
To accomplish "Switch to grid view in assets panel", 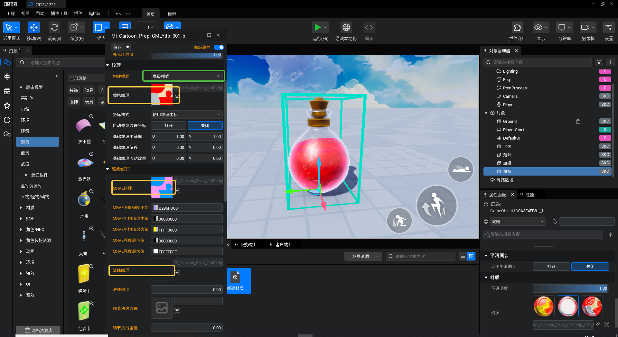I will click(471, 256).
